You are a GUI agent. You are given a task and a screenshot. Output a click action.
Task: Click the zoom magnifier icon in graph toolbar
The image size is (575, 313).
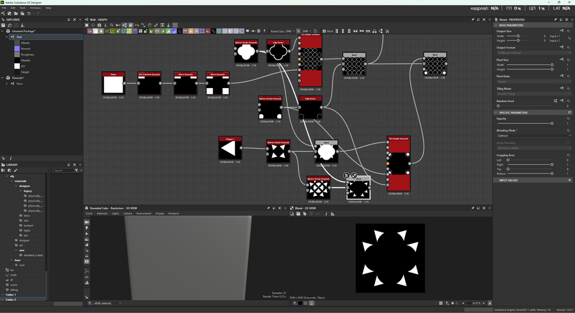[x=111, y=25]
